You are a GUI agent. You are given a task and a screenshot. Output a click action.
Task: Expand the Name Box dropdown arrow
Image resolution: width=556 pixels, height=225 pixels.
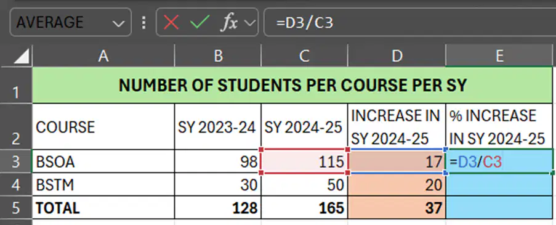tap(116, 23)
